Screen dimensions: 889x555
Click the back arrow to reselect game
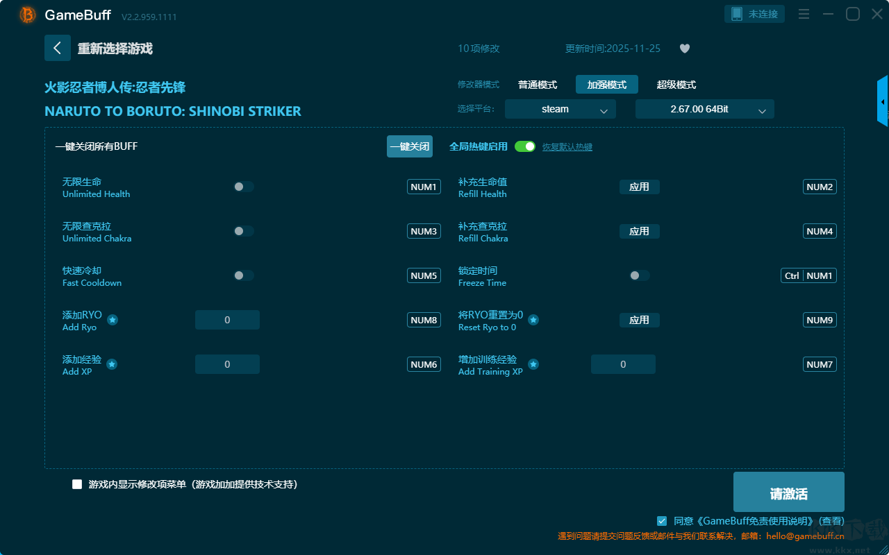click(57, 48)
